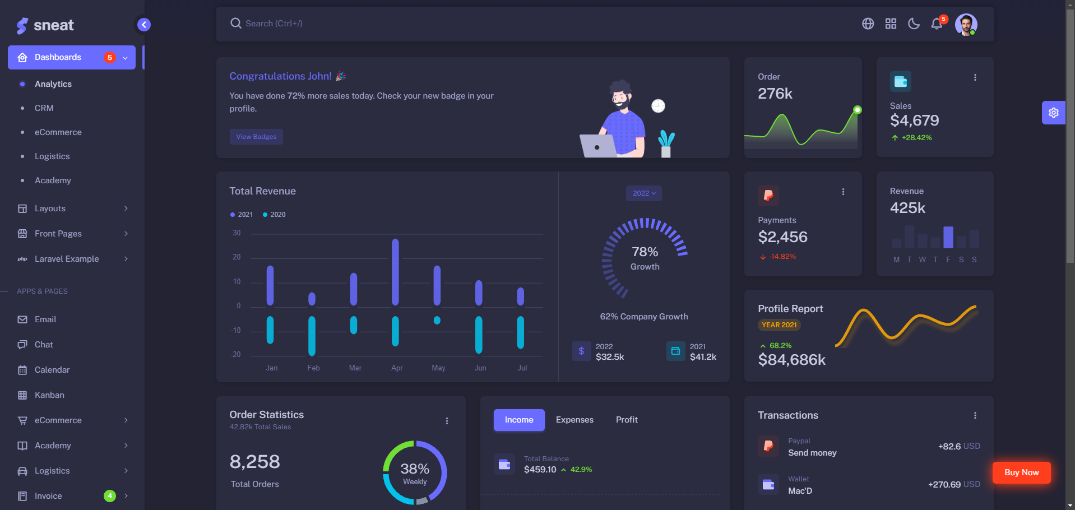Click the Buy Now button
This screenshot has height=510, width=1075.
(1021, 472)
